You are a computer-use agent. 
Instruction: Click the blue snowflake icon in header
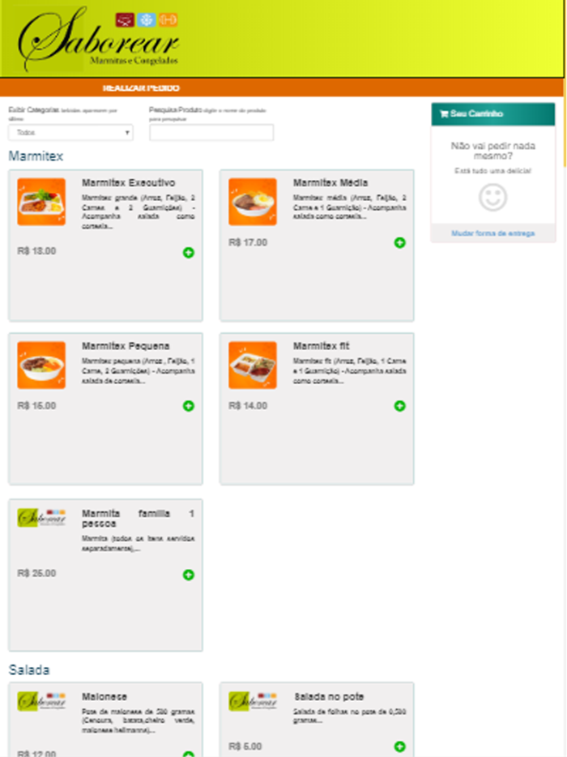pos(147,19)
